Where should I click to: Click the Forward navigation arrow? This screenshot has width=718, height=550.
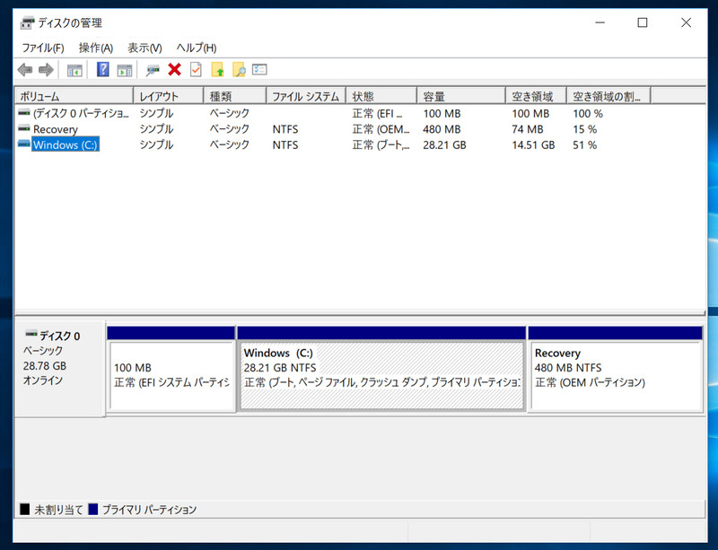tap(46, 70)
